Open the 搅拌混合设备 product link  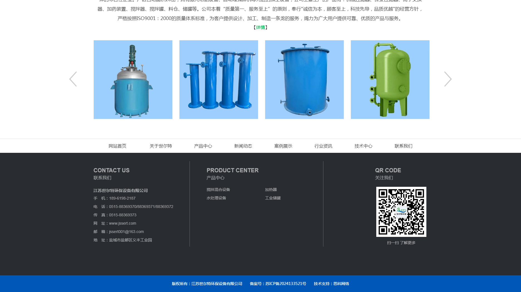point(218,190)
